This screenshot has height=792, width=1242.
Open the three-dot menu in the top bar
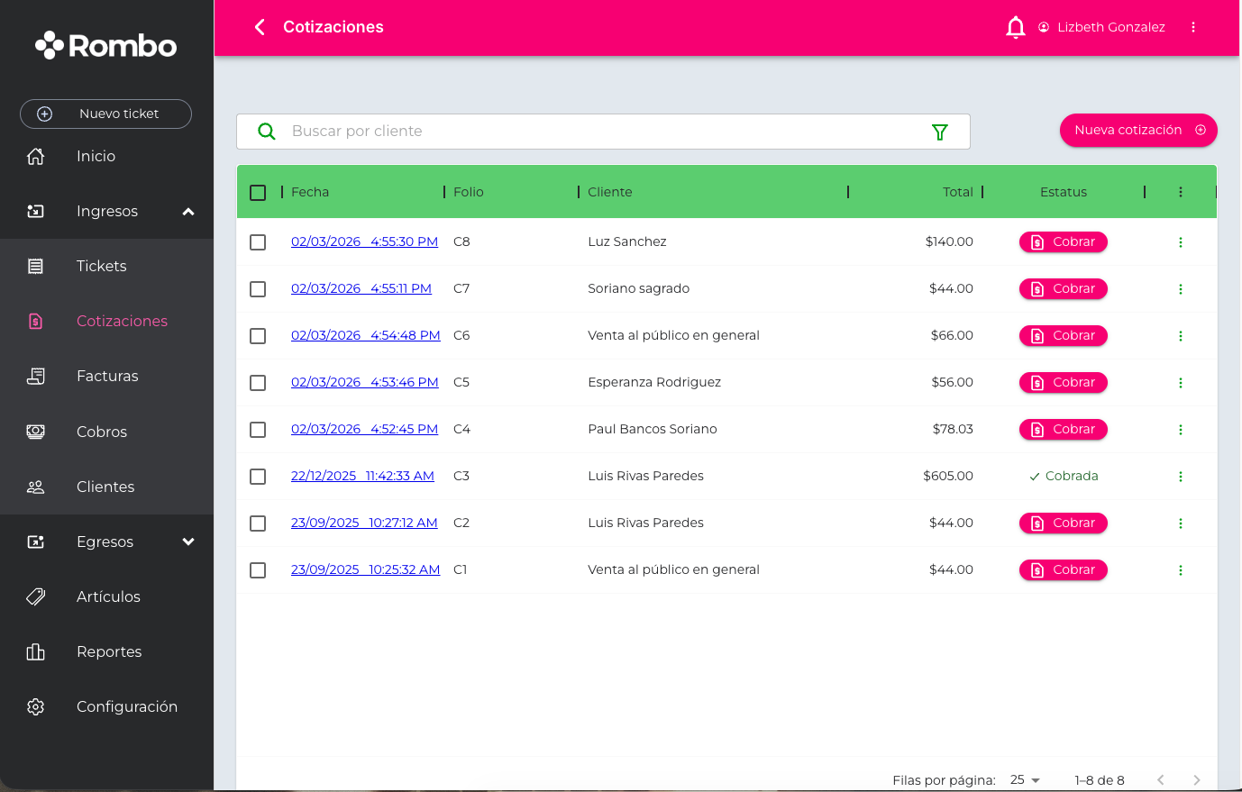coord(1193,27)
